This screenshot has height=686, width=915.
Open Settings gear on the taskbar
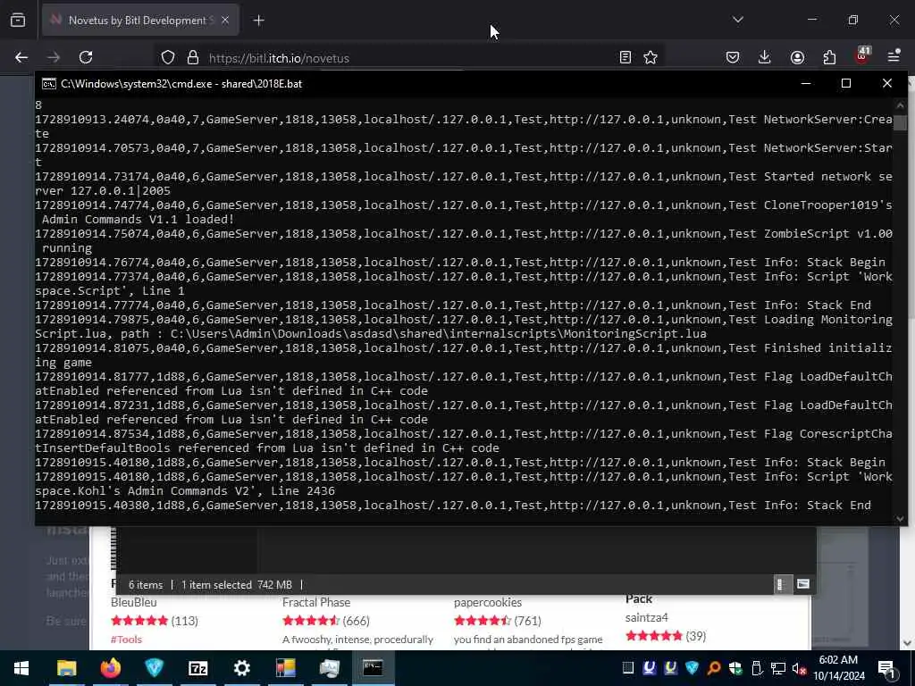(241, 668)
